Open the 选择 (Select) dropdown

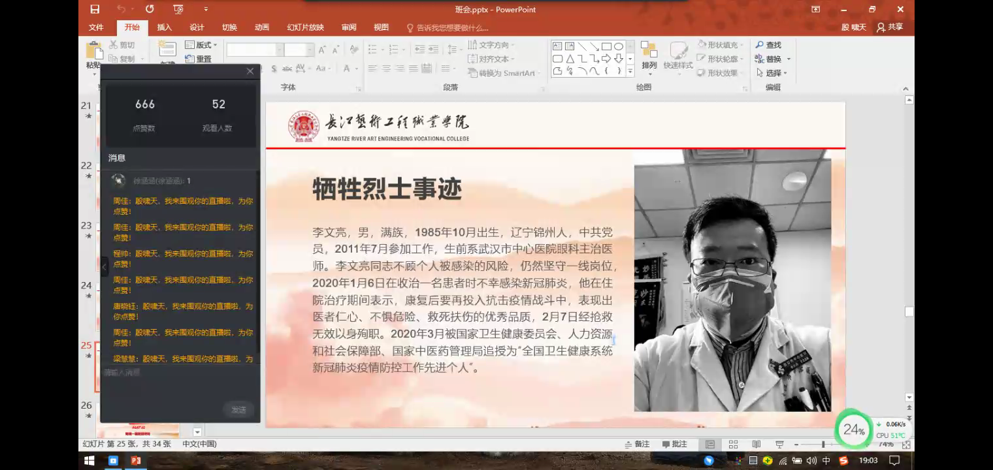coord(772,73)
